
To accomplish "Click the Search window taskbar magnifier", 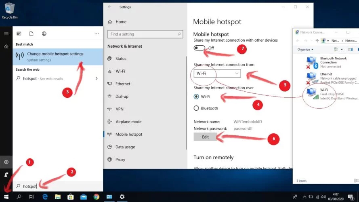I will 19,197.
